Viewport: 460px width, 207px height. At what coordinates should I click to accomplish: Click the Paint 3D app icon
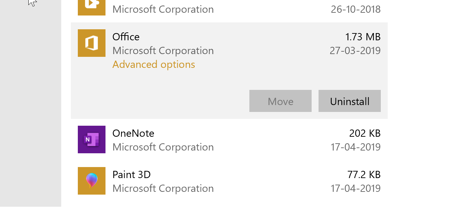[92, 181]
